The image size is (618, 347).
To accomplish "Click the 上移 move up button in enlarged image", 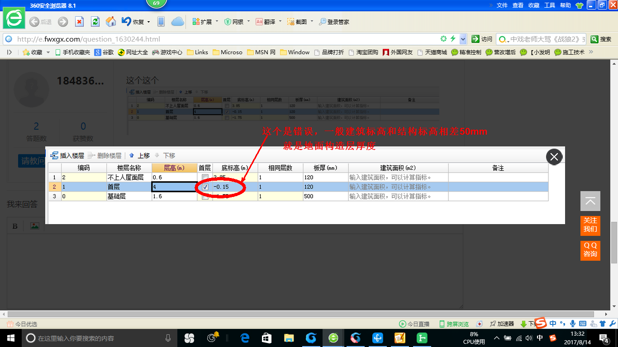I will pyautogui.click(x=139, y=155).
